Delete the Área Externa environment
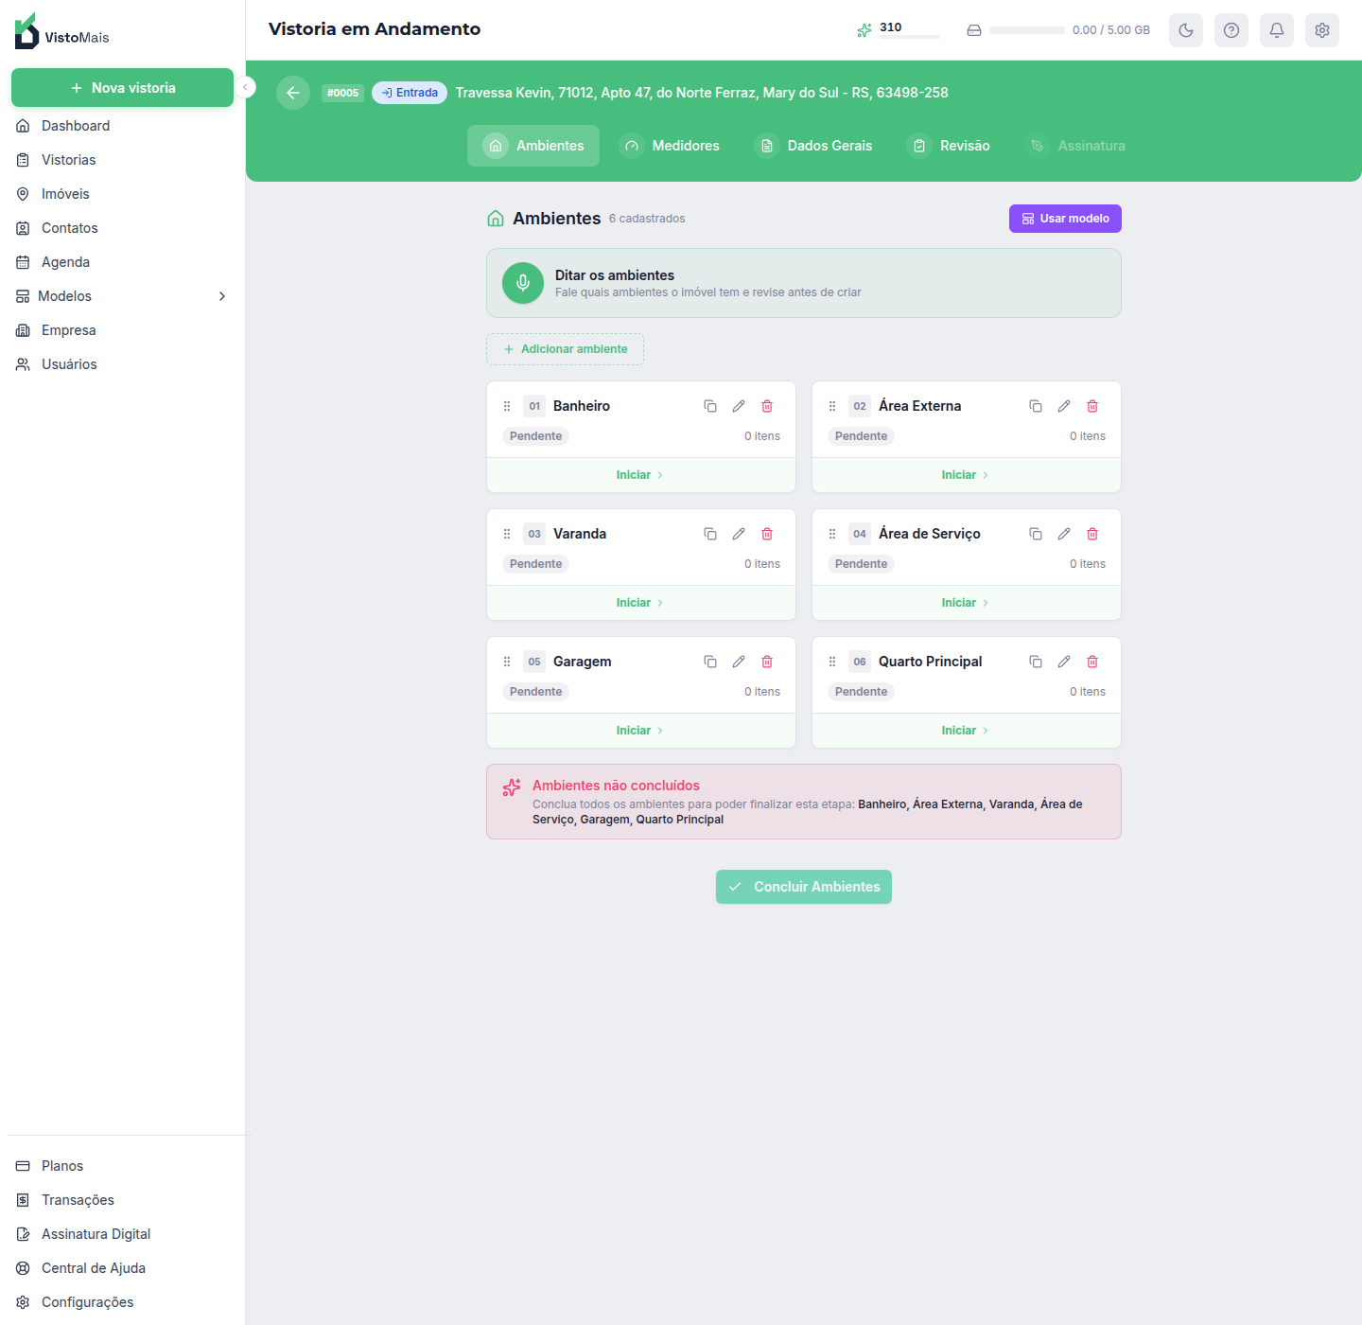The width and height of the screenshot is (1362, 1325). [1092, 406]
